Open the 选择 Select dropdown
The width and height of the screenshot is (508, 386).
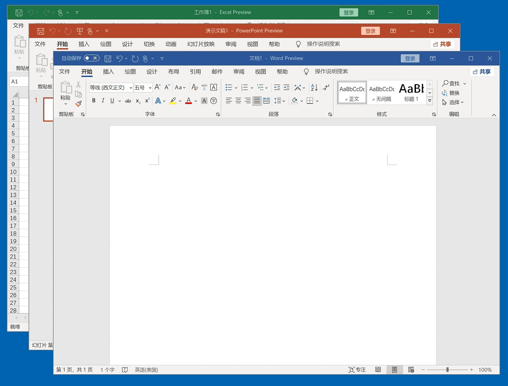coord(453,102)
